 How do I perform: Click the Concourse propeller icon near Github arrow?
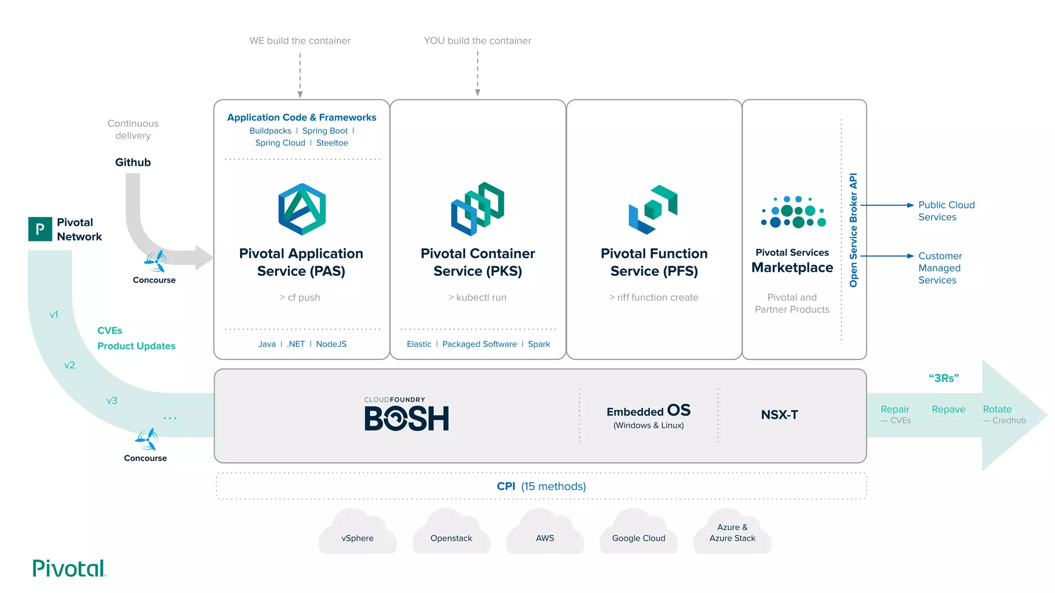[x=155, y=261]
